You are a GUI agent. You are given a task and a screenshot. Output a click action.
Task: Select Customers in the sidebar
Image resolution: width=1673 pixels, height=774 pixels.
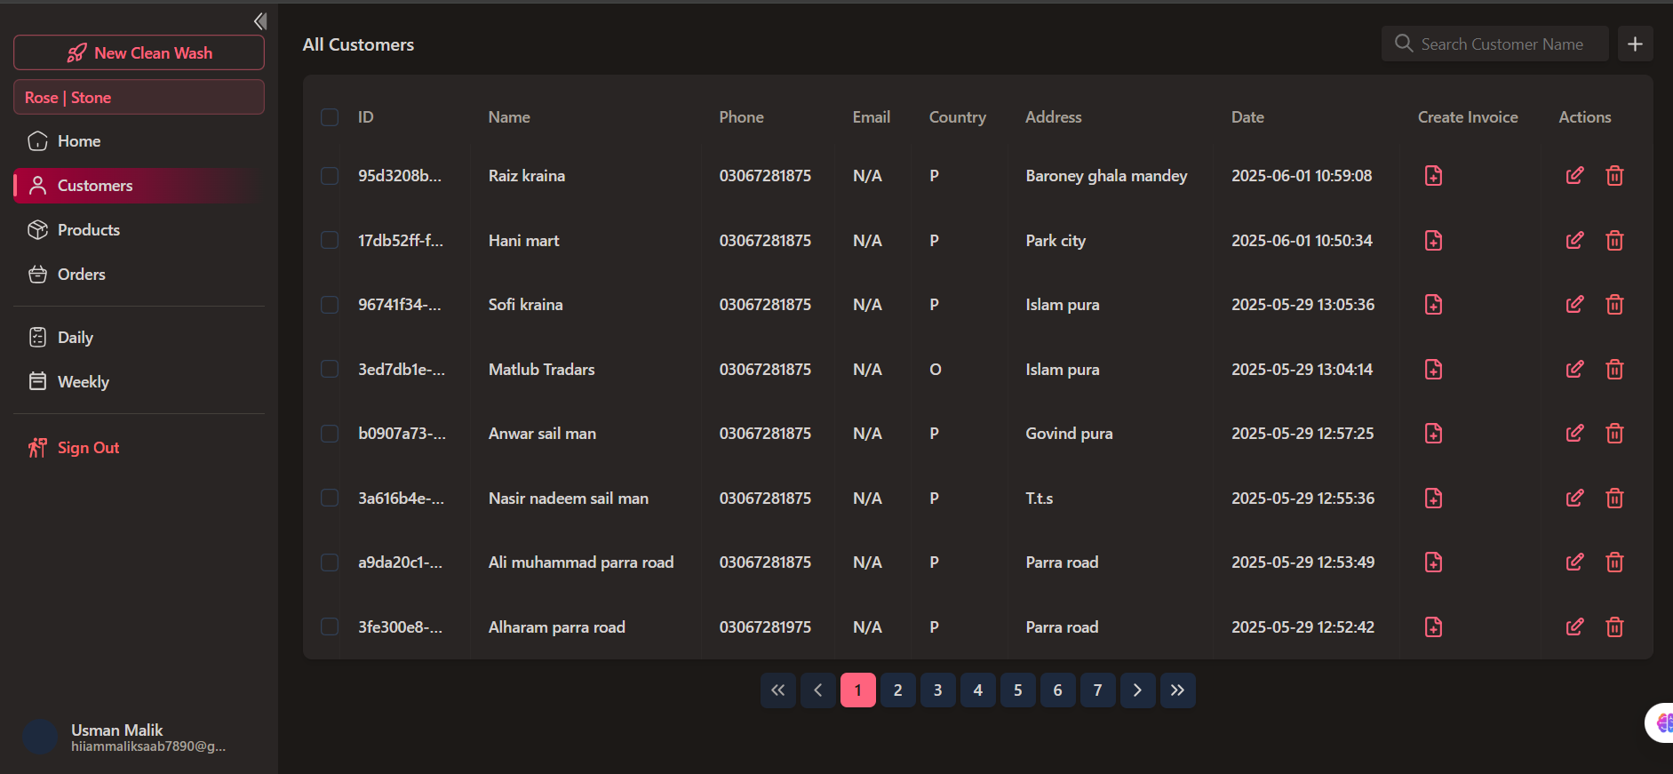click(x=139, y=186)
